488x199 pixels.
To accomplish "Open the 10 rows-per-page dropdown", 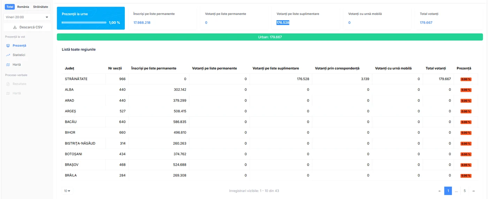I will [67, 191].
